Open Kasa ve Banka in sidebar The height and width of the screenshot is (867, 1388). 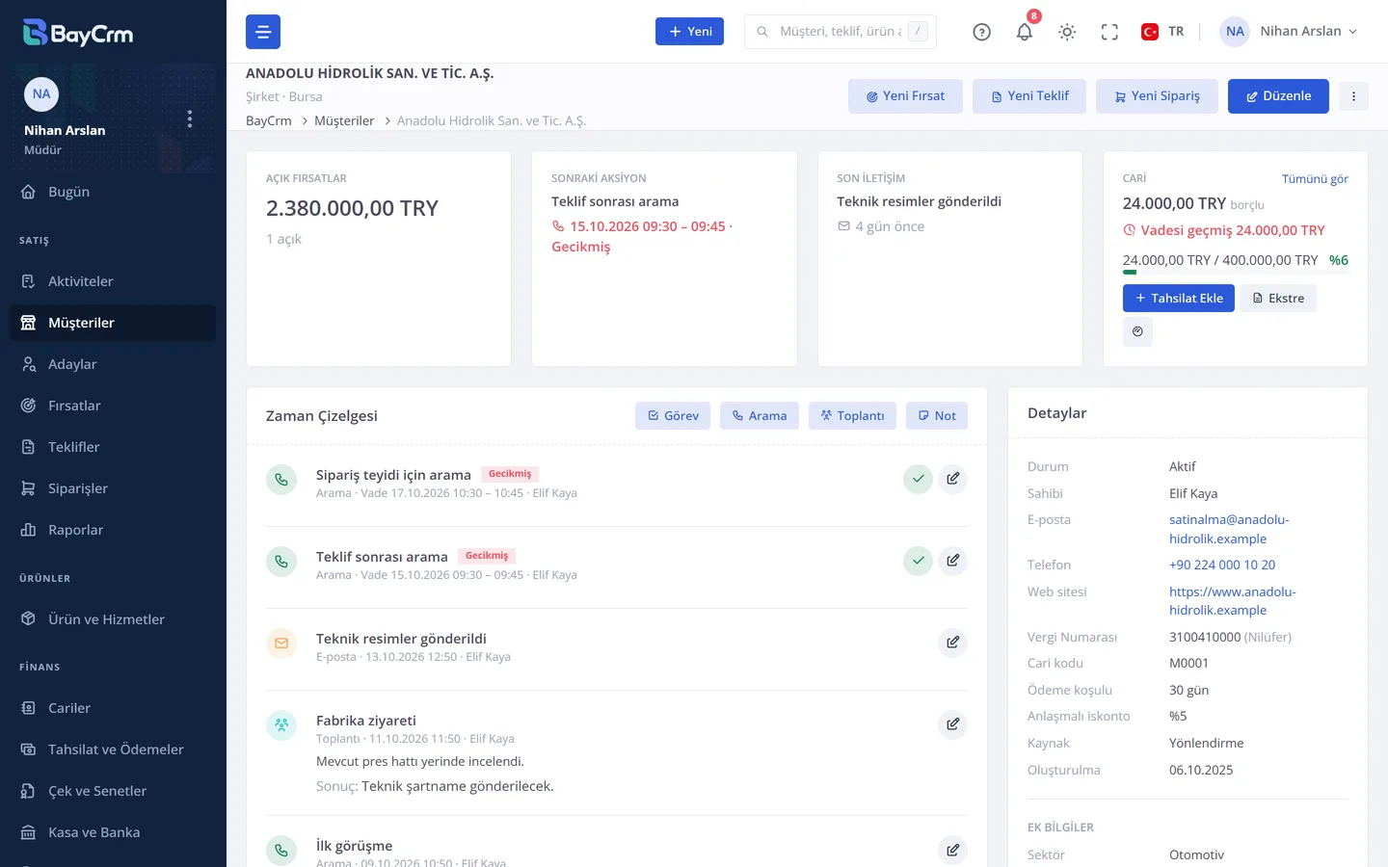113,832
